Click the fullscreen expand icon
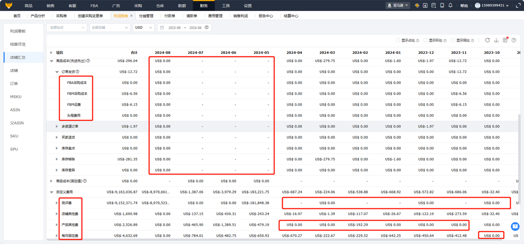Viewport: 524px width, 244px height. click(x=517, y=6)
